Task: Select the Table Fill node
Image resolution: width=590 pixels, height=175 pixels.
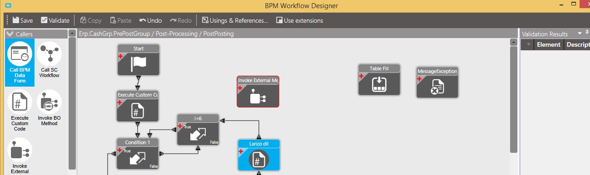Action: 379,80
